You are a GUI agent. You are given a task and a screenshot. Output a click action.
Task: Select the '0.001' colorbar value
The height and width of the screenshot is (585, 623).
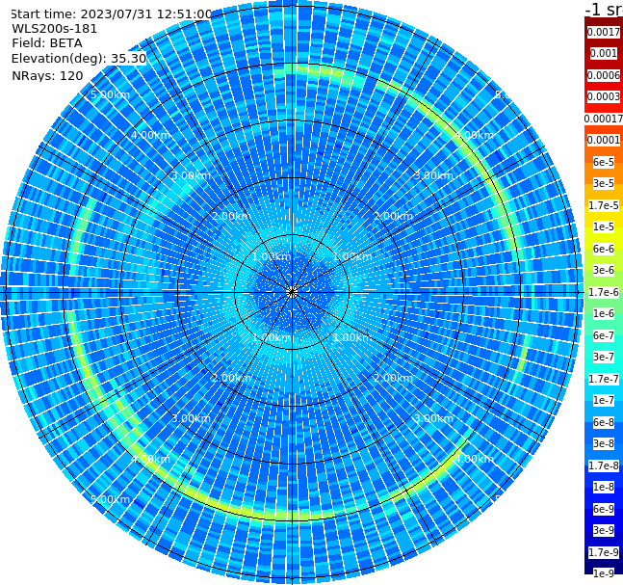point(604,53)
